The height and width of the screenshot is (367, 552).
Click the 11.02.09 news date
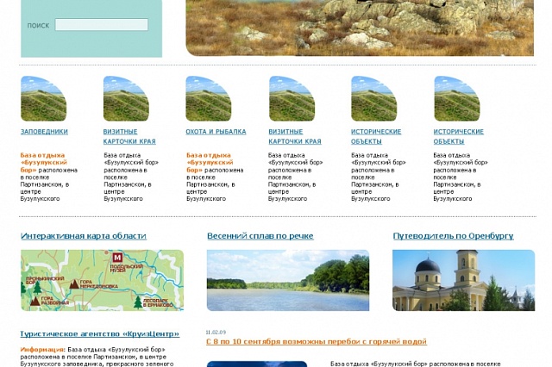(x=216, y=333)
